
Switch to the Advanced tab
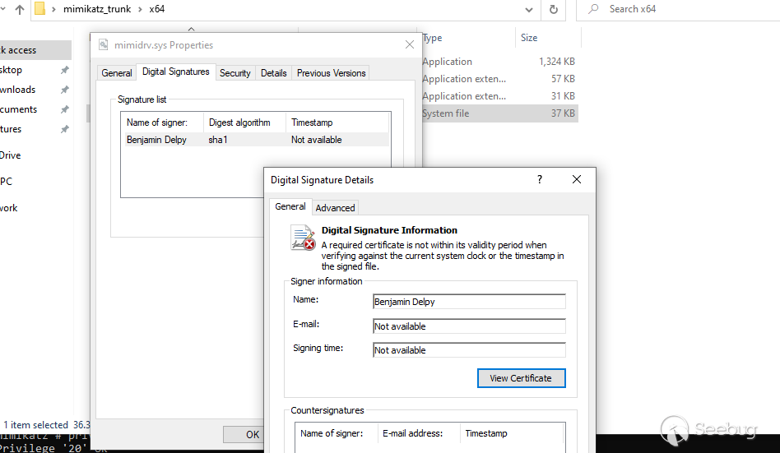335,208
